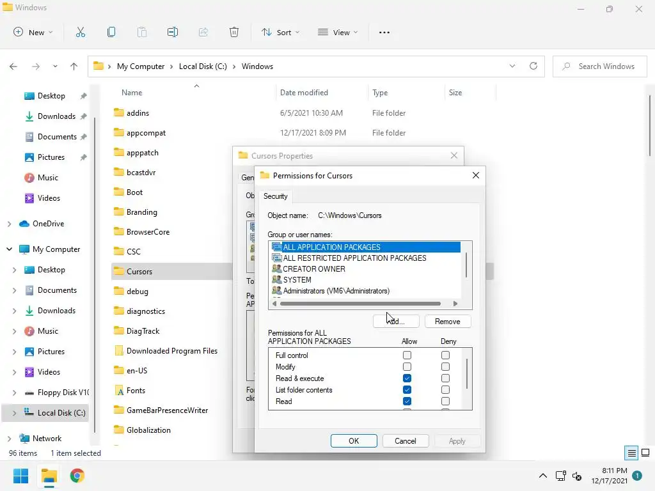Open Videos in Quick access sidebar

[x=49, y=198]
